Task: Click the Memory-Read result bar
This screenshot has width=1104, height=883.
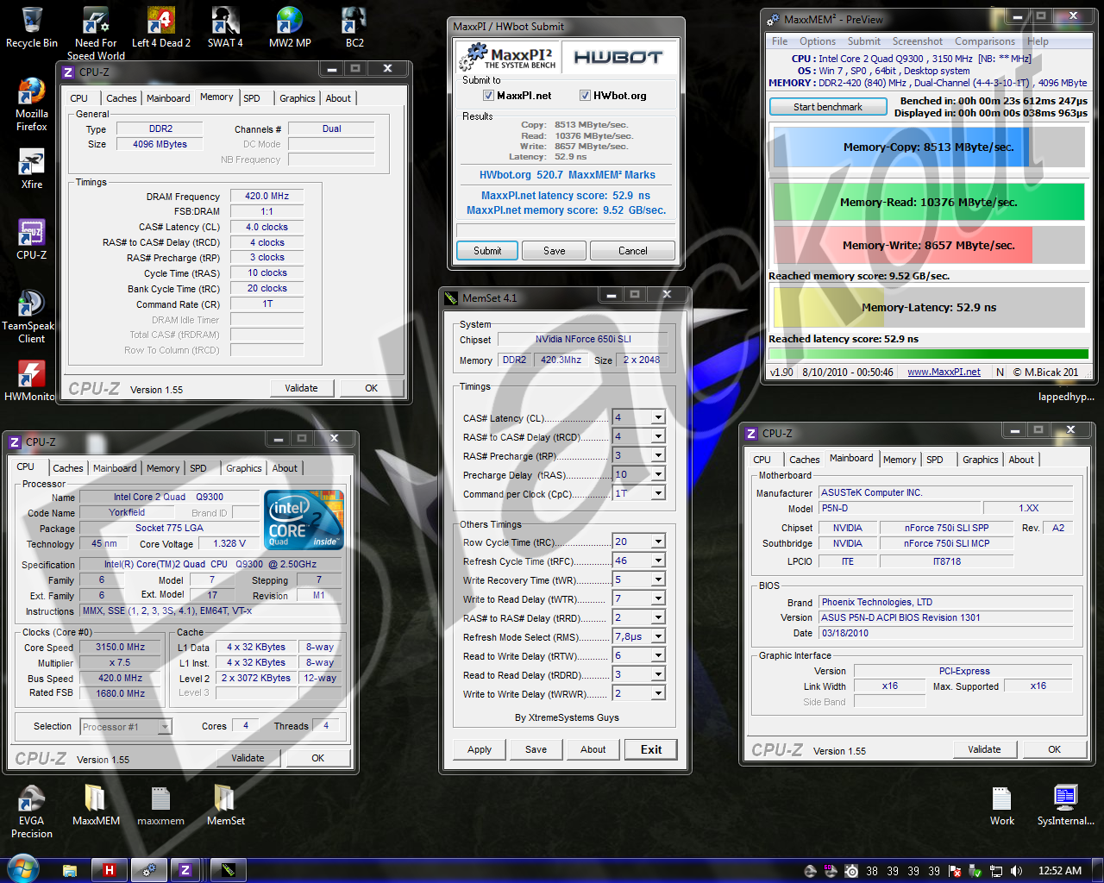Action: click(929, 202)
